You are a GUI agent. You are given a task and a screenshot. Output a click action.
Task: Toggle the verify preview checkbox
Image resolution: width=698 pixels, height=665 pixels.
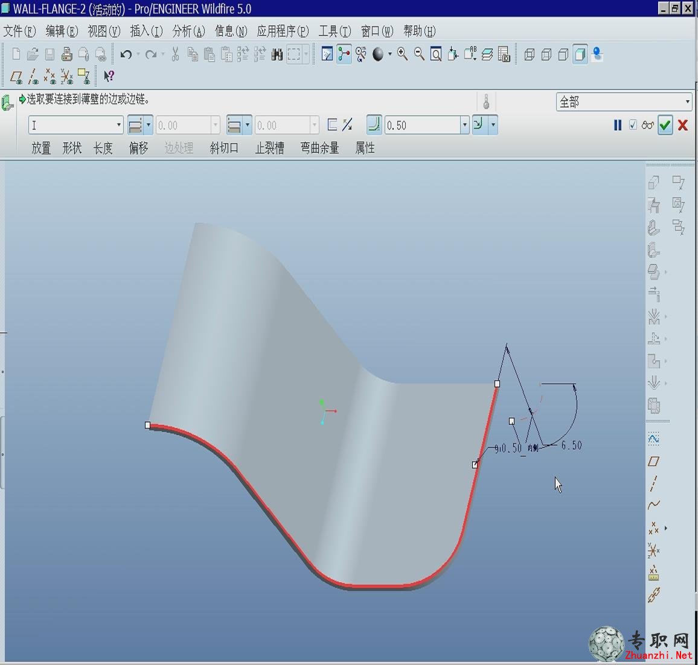633,125
